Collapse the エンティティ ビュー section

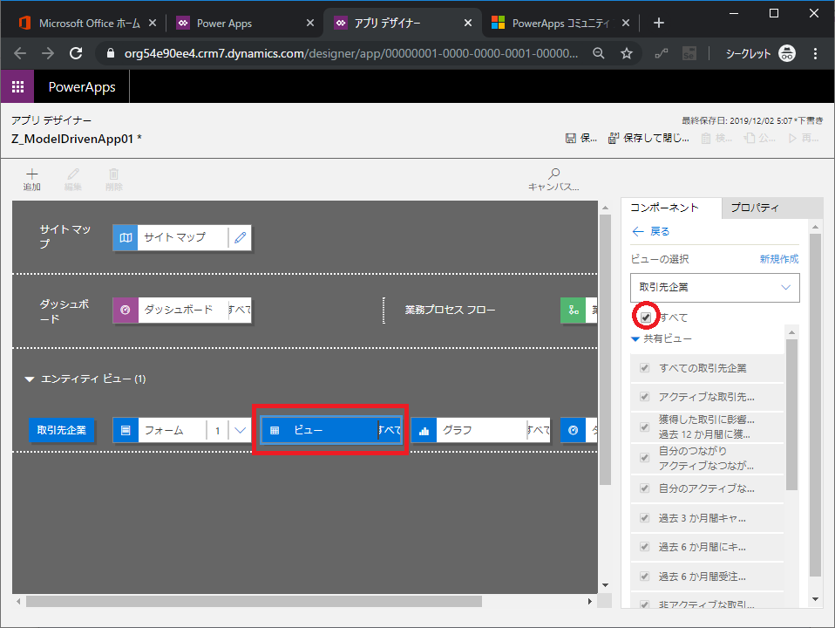click(x=30, y=379)
